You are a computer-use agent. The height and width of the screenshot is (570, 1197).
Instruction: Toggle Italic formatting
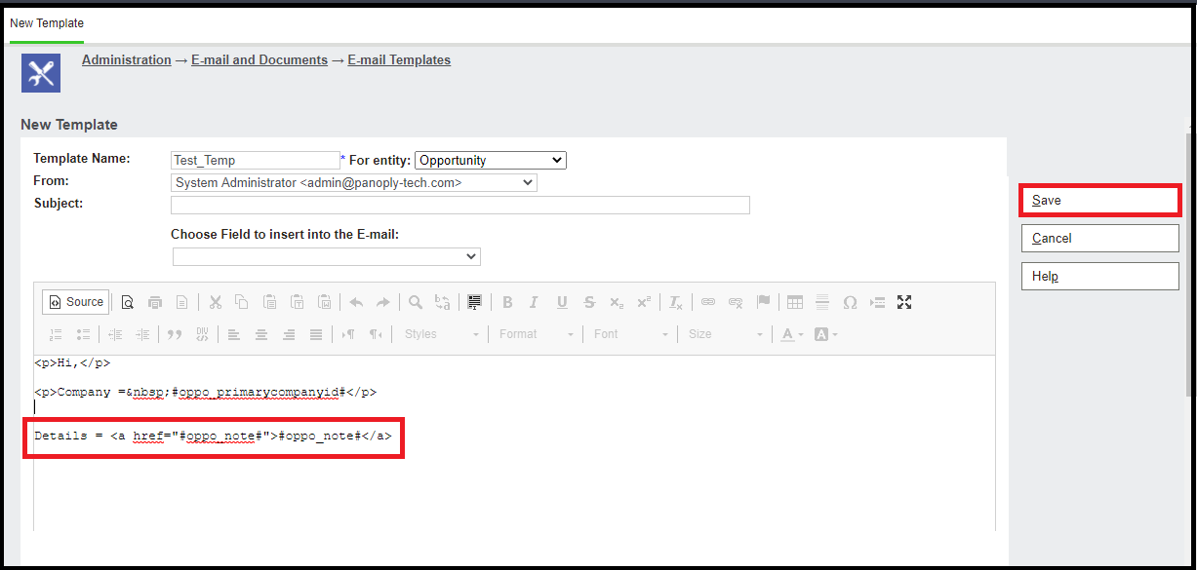[x=534, y=302]
